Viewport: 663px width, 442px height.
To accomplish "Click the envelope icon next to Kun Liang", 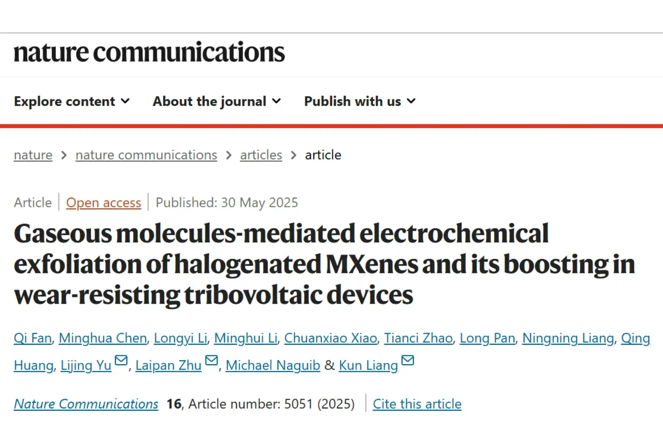I will (408, 361).
